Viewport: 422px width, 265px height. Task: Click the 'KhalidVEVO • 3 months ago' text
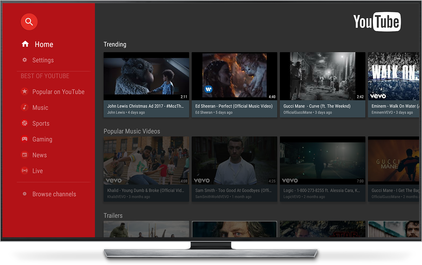pos(129,197)
